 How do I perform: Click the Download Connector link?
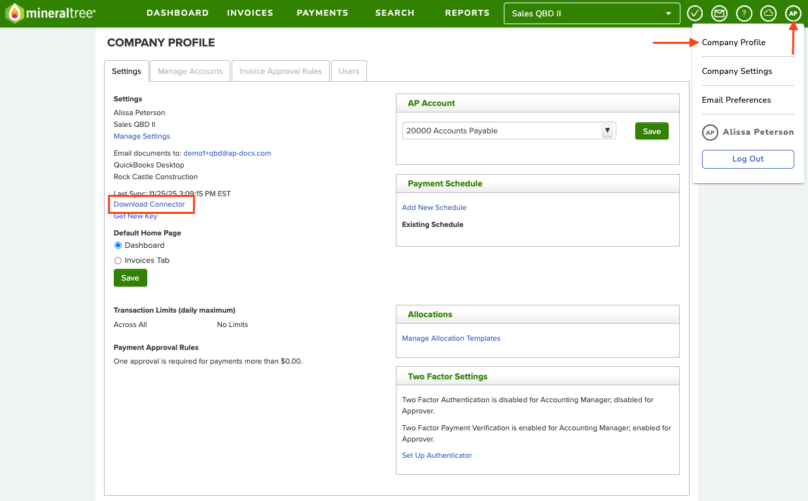tap(149, 204)
